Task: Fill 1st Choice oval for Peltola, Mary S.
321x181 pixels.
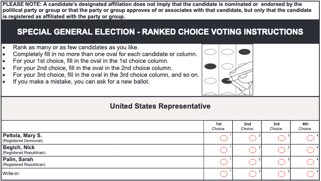Action: coord(223,138)
